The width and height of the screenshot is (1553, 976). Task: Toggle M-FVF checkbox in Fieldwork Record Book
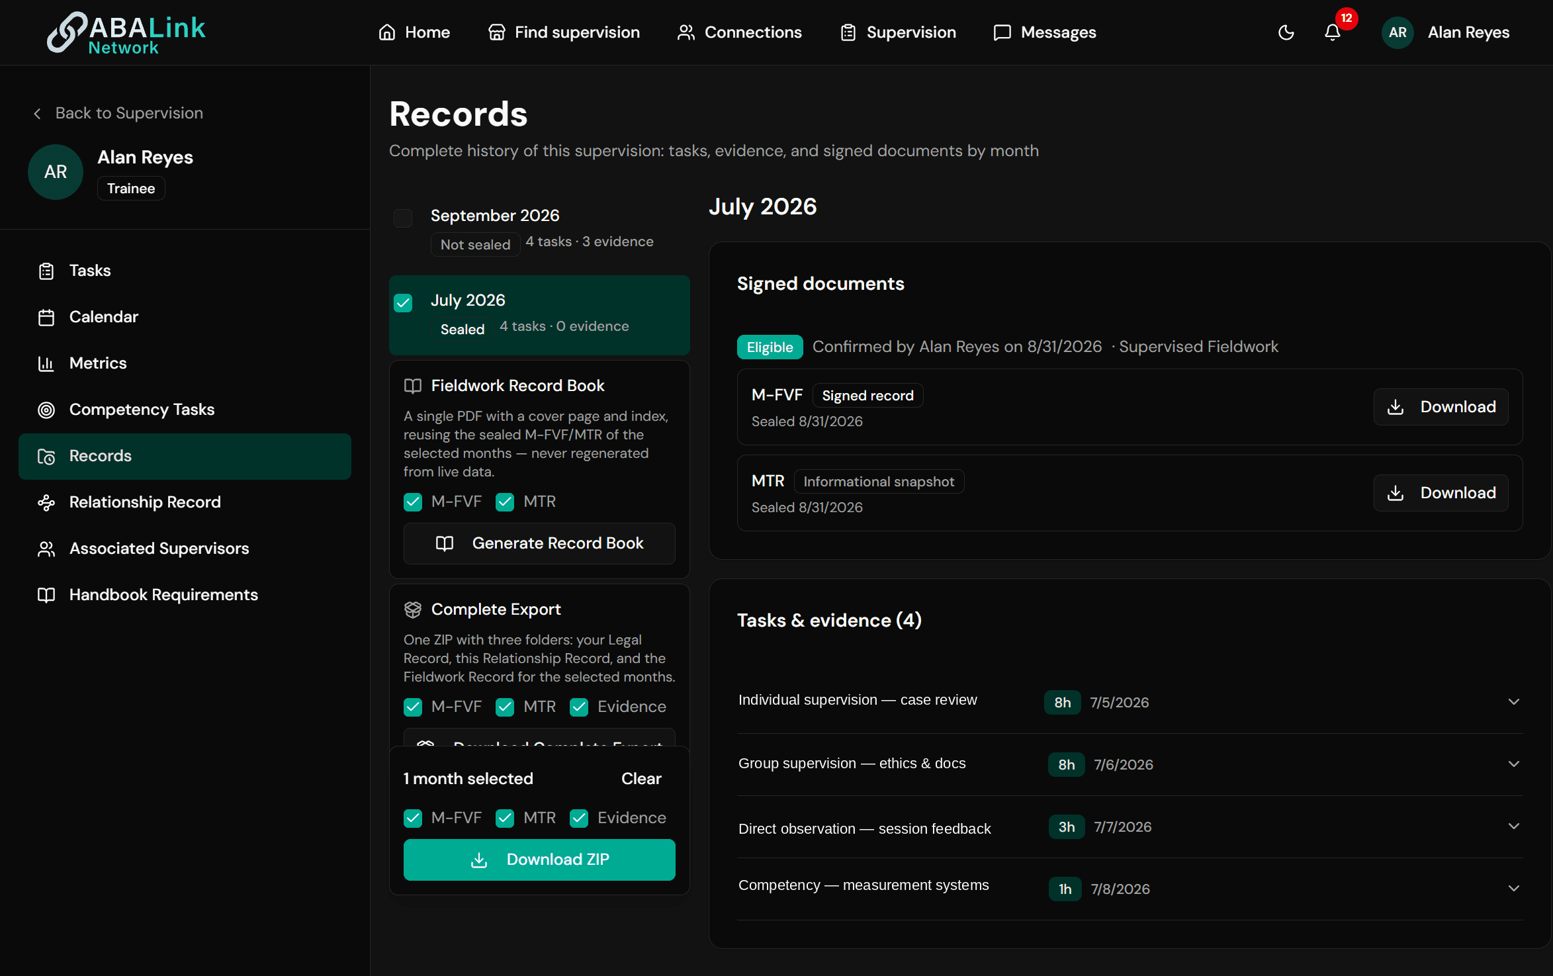[x=413, y=502]
